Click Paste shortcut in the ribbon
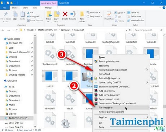Viewport: 166px width, 132px height. [x=35, y=21]
